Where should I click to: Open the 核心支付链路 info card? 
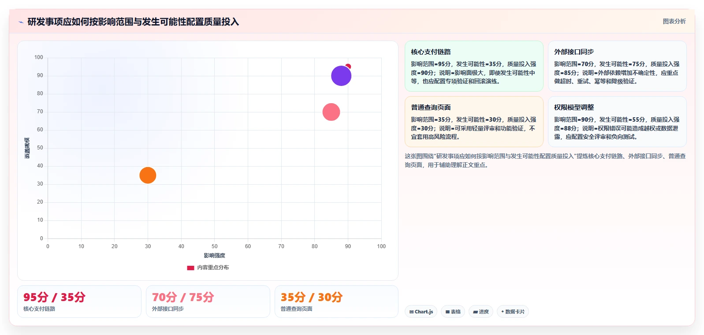pyautogui.click(x=474, y=66)
